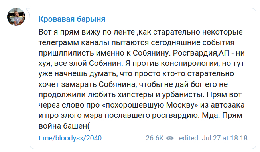This screenshot has width=260, height=152.
Task: Open the Кровавая барыня channel avatar
Action: (16, 17)
